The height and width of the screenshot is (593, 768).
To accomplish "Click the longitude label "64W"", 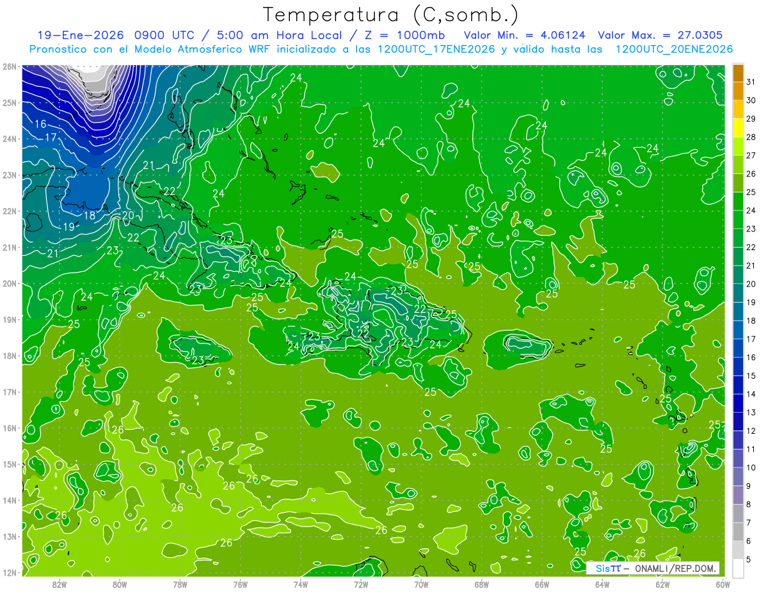I will (602, 584).
